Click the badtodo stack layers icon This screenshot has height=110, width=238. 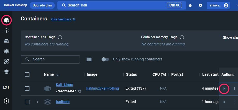click(x=48, y=102)
